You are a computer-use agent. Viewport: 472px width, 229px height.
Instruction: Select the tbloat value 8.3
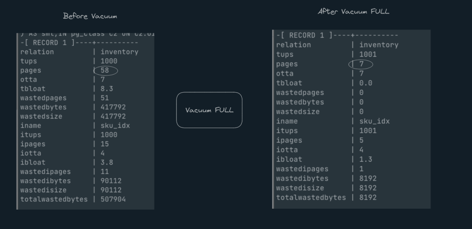click(x=107, y=89)
